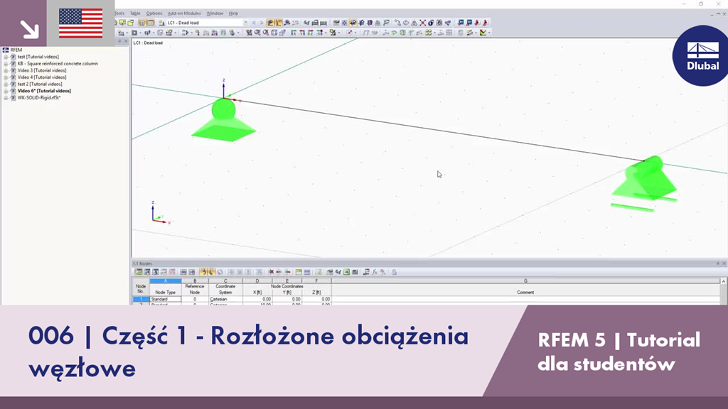Click the colorful results icon at toolbar end
This screenshot has width=728, height=409.
[483, 33]
